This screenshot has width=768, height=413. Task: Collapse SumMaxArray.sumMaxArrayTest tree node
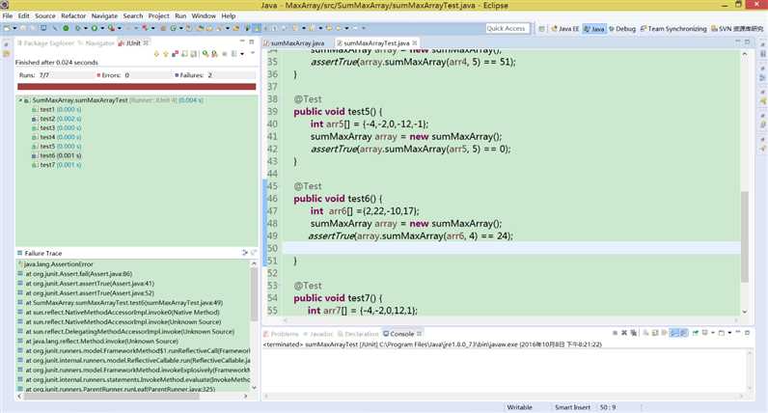coord(20,100)
